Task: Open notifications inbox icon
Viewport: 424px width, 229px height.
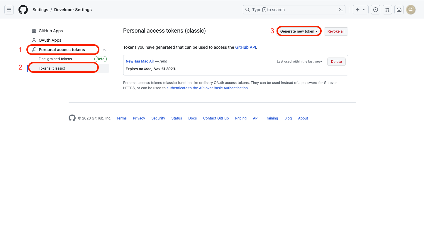Action: 399,10
